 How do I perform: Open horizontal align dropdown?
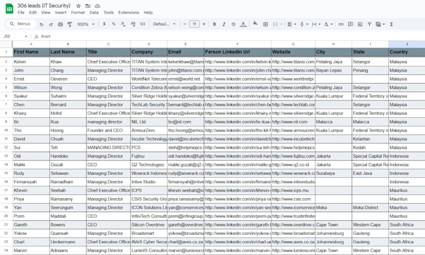pos(292,24)
